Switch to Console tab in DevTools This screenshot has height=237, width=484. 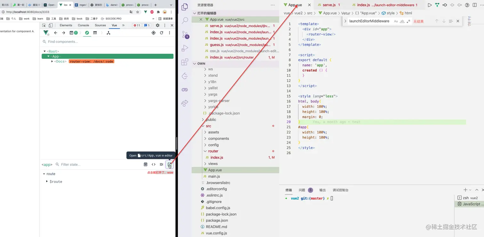84,25
